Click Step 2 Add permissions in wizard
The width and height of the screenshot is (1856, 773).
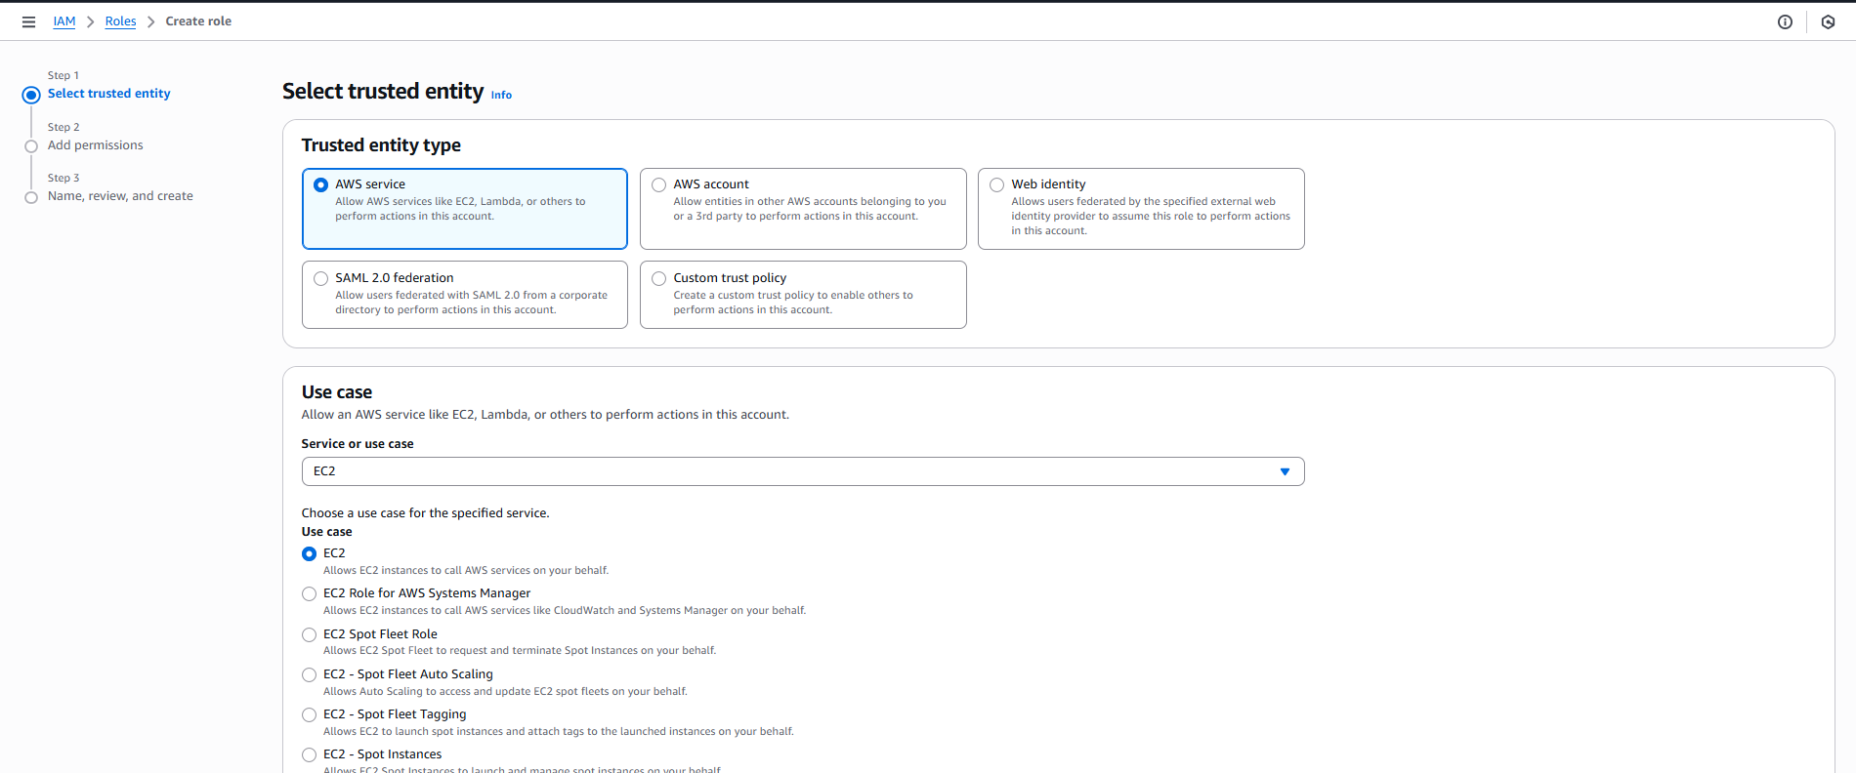tap(95, 145)
